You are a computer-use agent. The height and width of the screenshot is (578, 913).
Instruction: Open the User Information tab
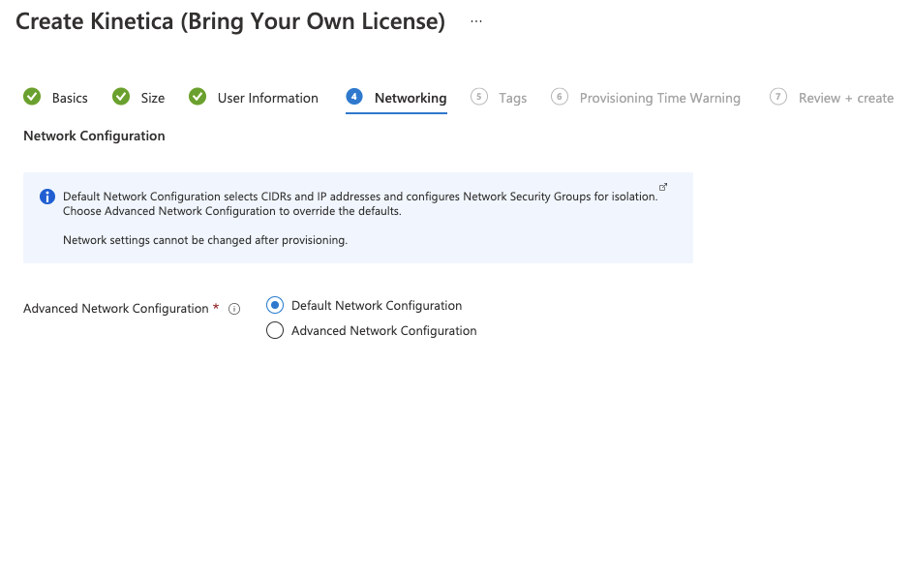pos(268,98)
